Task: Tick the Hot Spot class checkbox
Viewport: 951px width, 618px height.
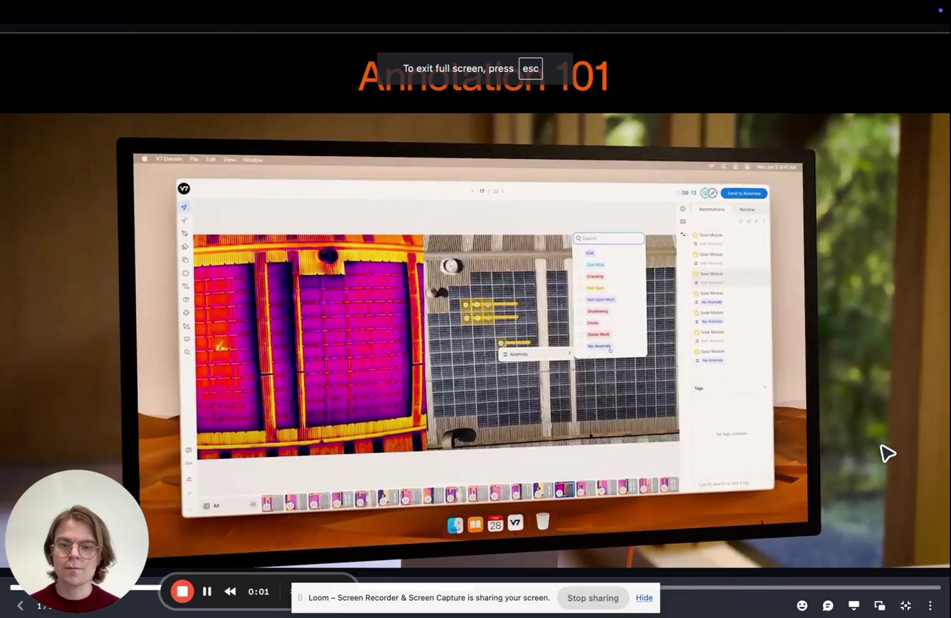Action: [581, 287]
